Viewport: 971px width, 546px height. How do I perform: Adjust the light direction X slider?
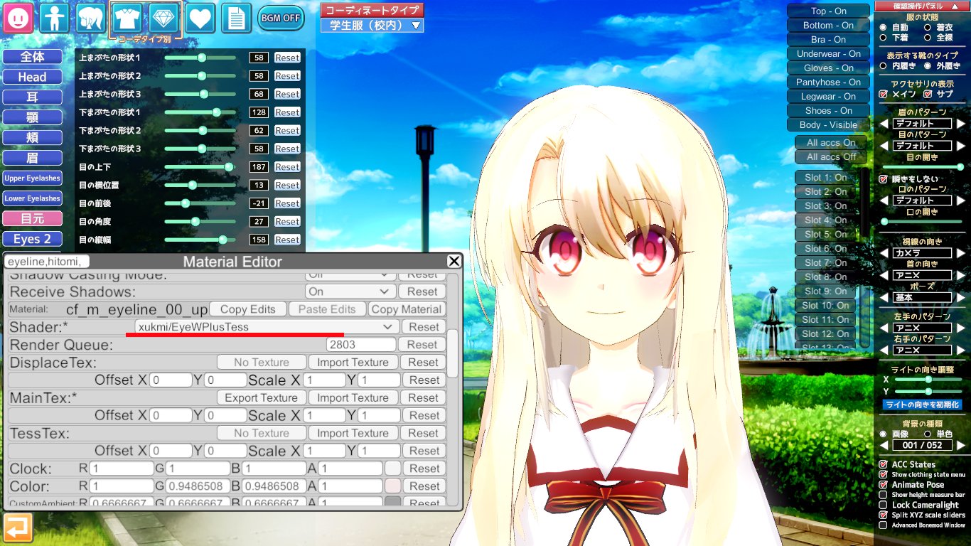point(928,380)
